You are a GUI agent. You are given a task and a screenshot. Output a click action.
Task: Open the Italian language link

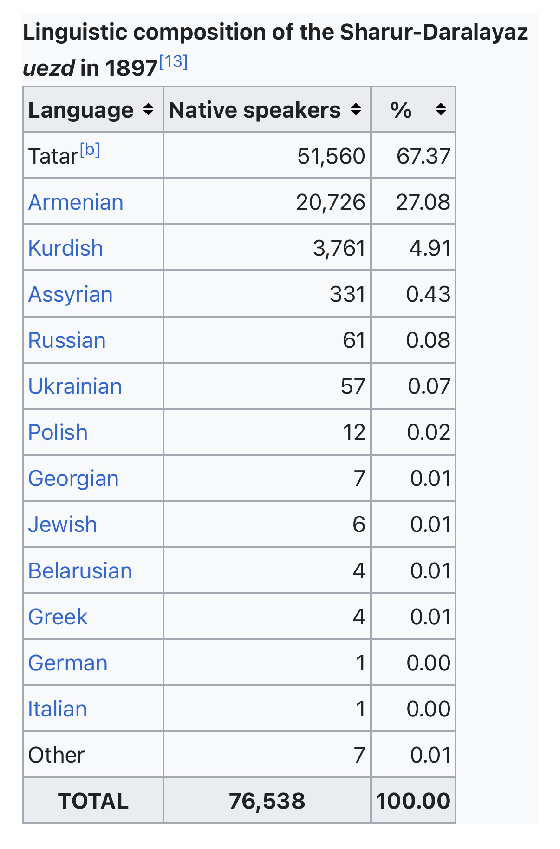coord(58,709)
